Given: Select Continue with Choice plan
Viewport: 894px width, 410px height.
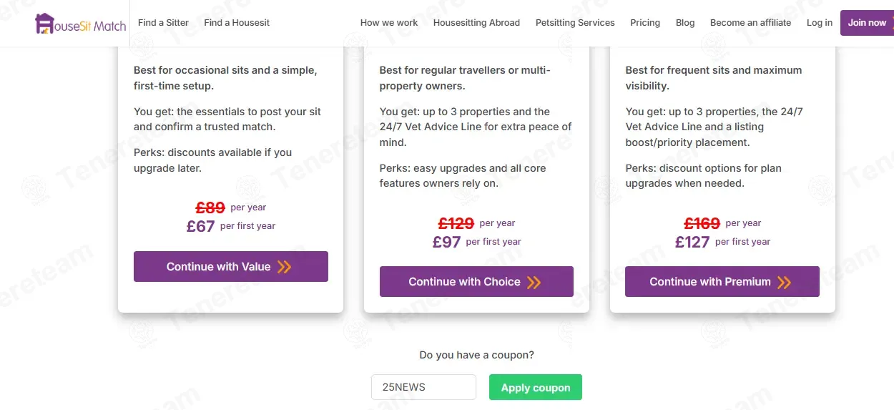Looking at the screenshot, I should coord(476,281).
